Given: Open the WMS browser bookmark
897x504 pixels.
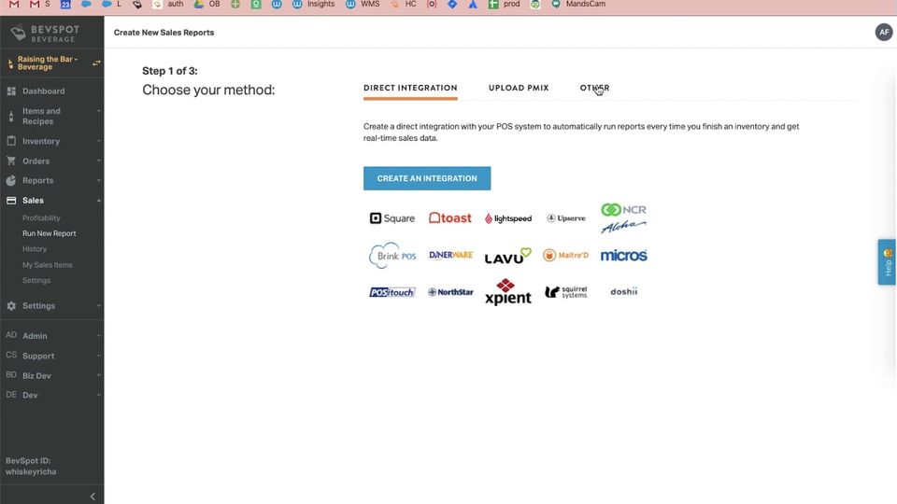Looking at the screenshot, I should (363, 4).
